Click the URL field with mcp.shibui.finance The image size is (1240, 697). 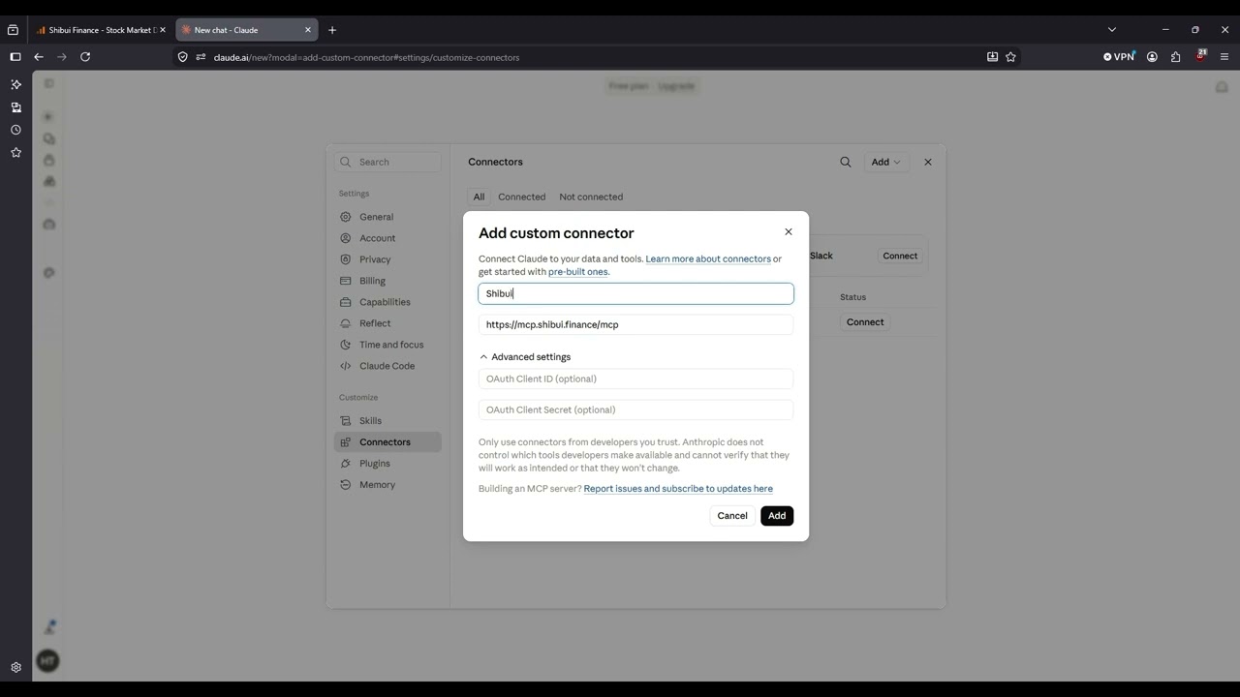(635, 324)
